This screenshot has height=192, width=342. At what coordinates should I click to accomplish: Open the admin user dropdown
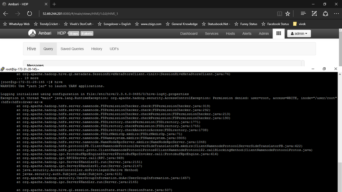(299, 33)
